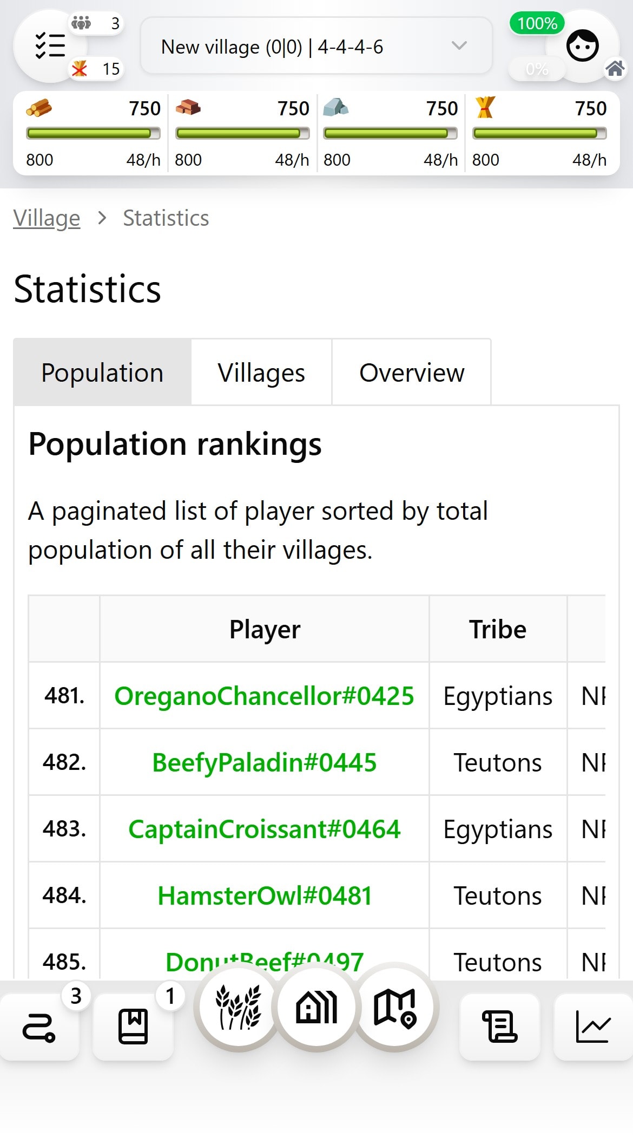Open the reports scroll icon
The image size is (633, 1137).
(x=499, y=1026)
